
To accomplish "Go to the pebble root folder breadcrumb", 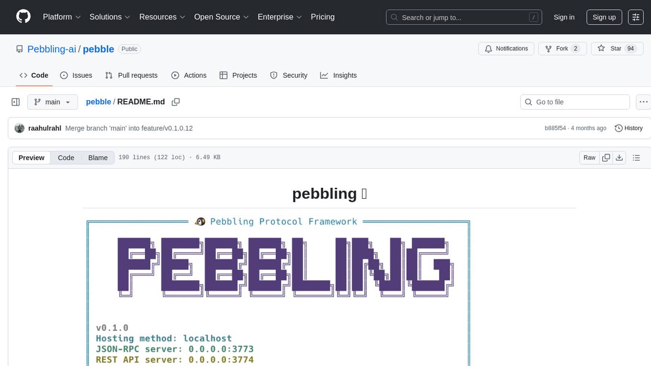I will coord(98,102).
